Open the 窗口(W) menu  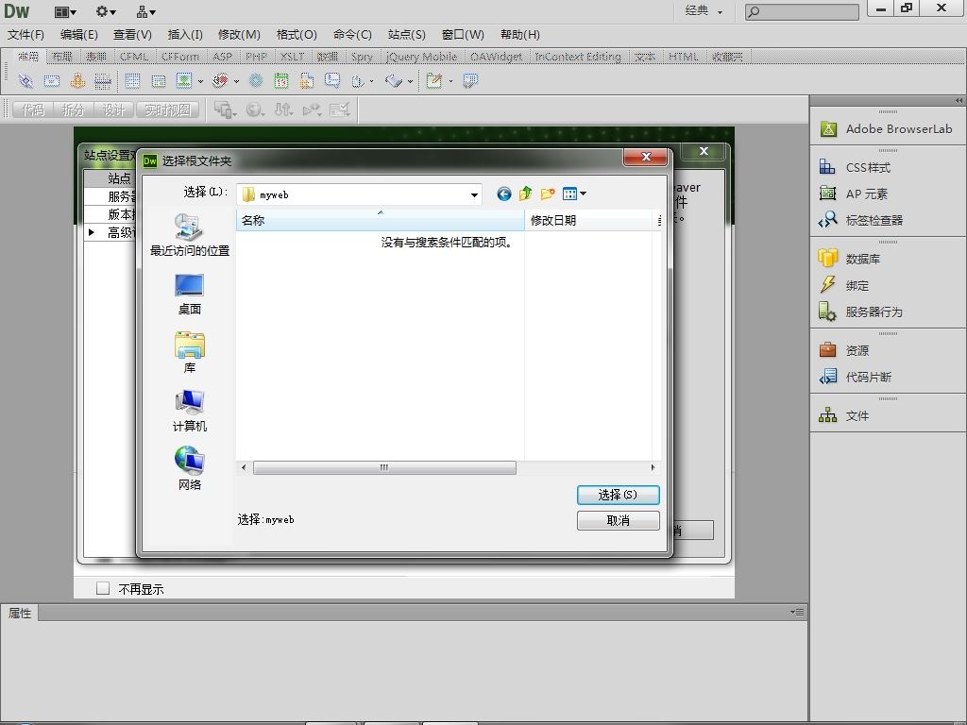coord(463,35)
